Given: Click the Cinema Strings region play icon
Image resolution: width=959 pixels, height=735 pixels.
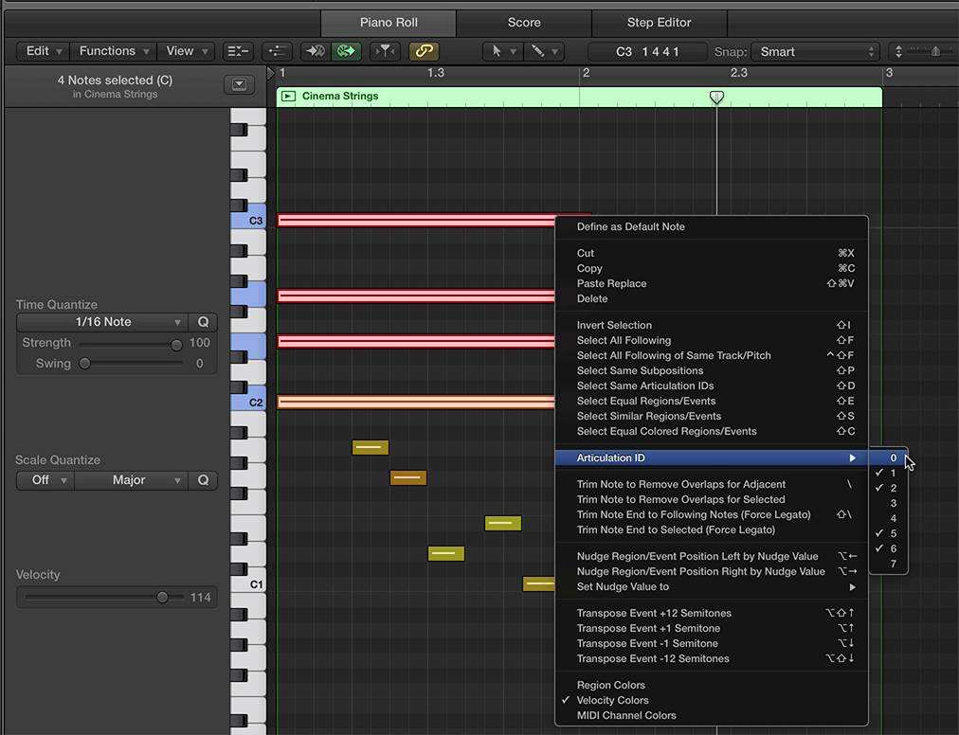Looking at the screenshot, I should coord(289,97).
